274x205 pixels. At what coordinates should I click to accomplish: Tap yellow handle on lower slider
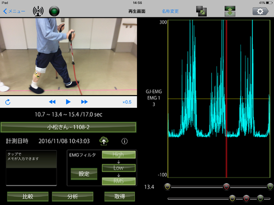pyautogui.click(x=232, y=198)
